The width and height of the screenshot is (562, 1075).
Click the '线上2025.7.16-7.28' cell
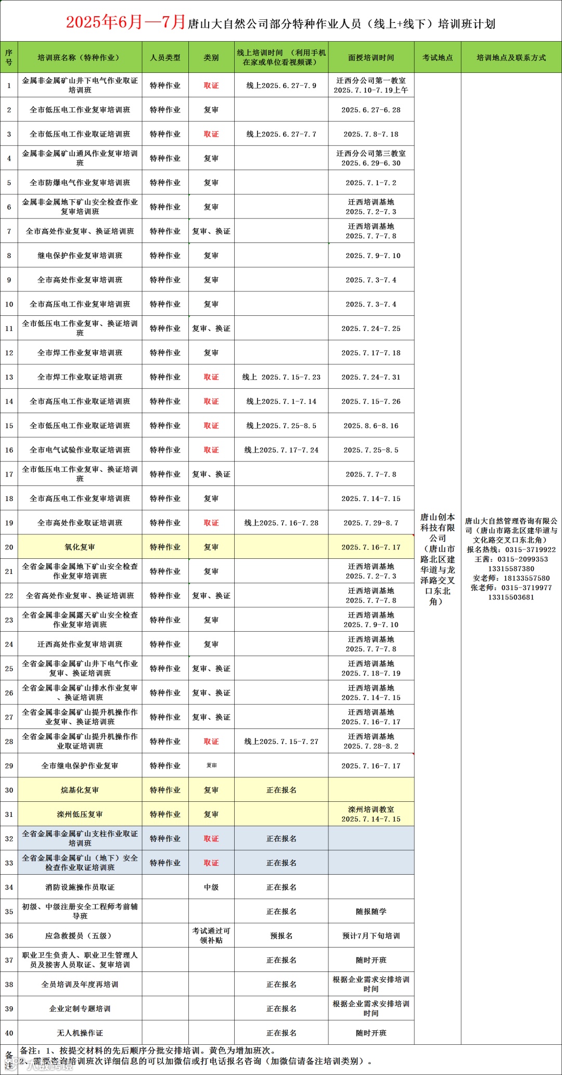pyautogui.click(x=281, y=523)
